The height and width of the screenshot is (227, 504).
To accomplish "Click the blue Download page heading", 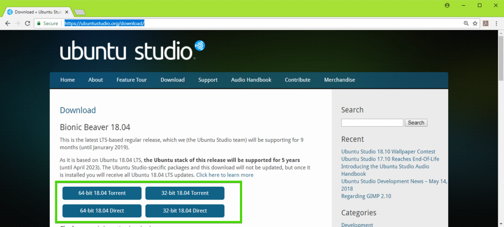I will [78, 110].
